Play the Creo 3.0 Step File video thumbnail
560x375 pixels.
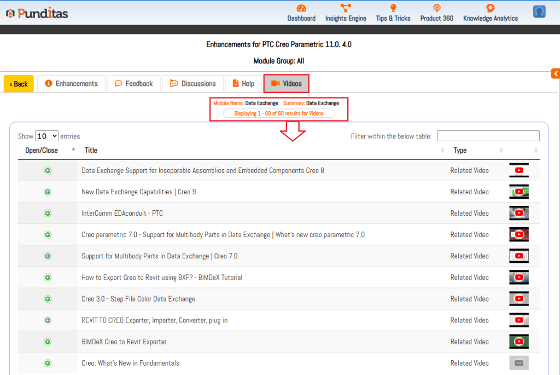coord(518,299)
